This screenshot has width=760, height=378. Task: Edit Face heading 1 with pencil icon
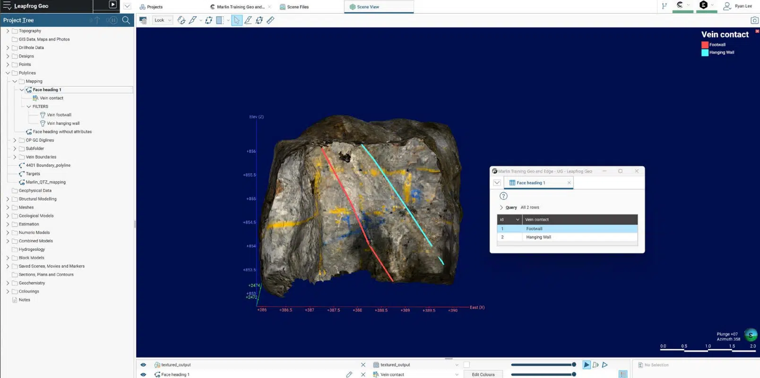click(x=349, y=375)
